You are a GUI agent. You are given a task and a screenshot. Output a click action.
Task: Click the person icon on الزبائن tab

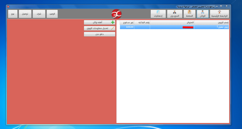tap(203, 12)
